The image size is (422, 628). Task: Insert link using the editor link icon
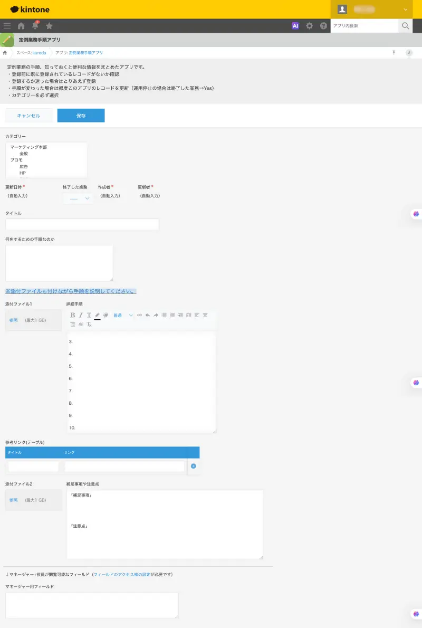(140, 315)
